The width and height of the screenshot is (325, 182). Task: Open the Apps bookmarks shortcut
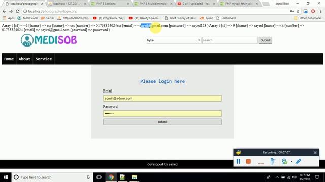tap(9, 18)
